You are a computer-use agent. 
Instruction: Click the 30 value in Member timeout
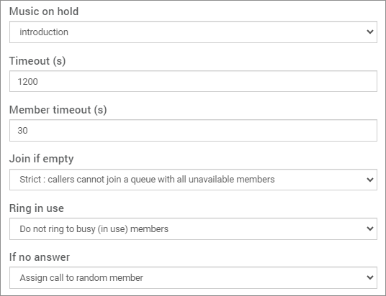point(22,131)
